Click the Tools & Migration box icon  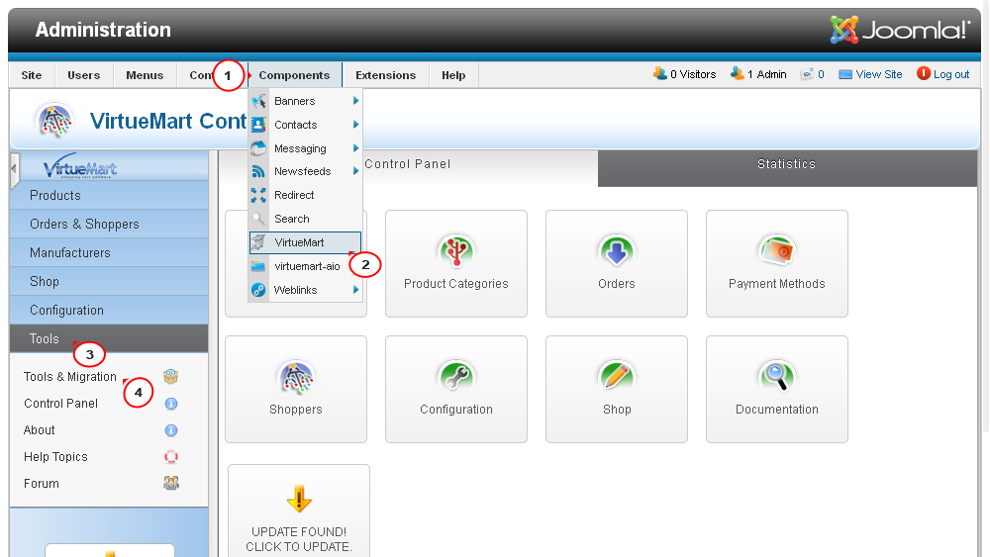coord(171,377)
